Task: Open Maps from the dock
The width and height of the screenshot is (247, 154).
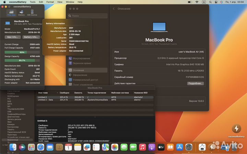Action: tap(106, 147)
